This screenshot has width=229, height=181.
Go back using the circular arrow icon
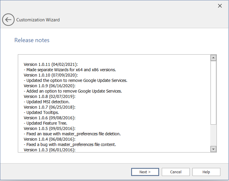8,20
